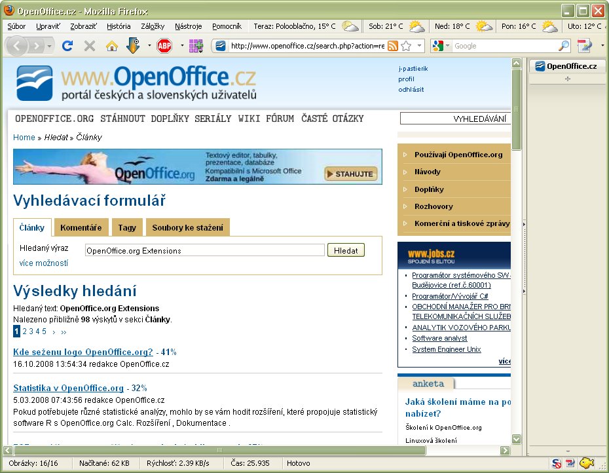Go forward with the forward arrow button
The height and width of the screenshot is (473, 609).
pyautogui.click(x=37, y=47)
